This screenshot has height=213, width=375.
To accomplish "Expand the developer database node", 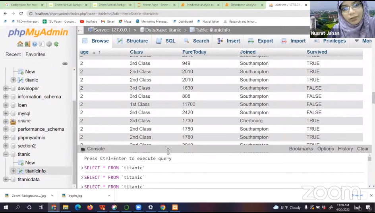I will [x=6, y=88].
